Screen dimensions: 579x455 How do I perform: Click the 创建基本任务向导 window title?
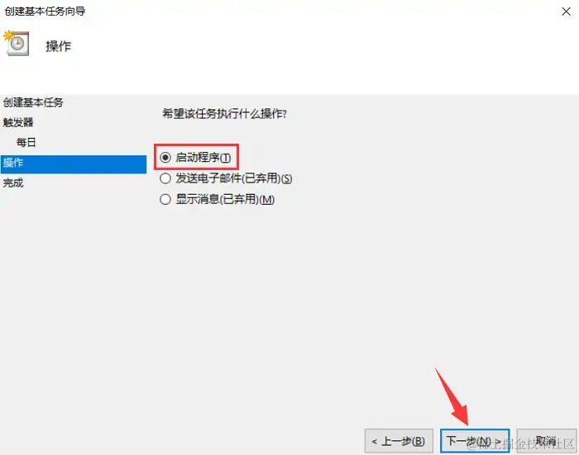coord(45,11)
